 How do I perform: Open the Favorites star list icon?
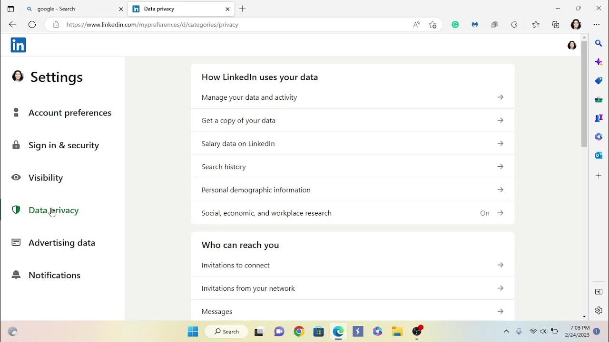point(536,25)
